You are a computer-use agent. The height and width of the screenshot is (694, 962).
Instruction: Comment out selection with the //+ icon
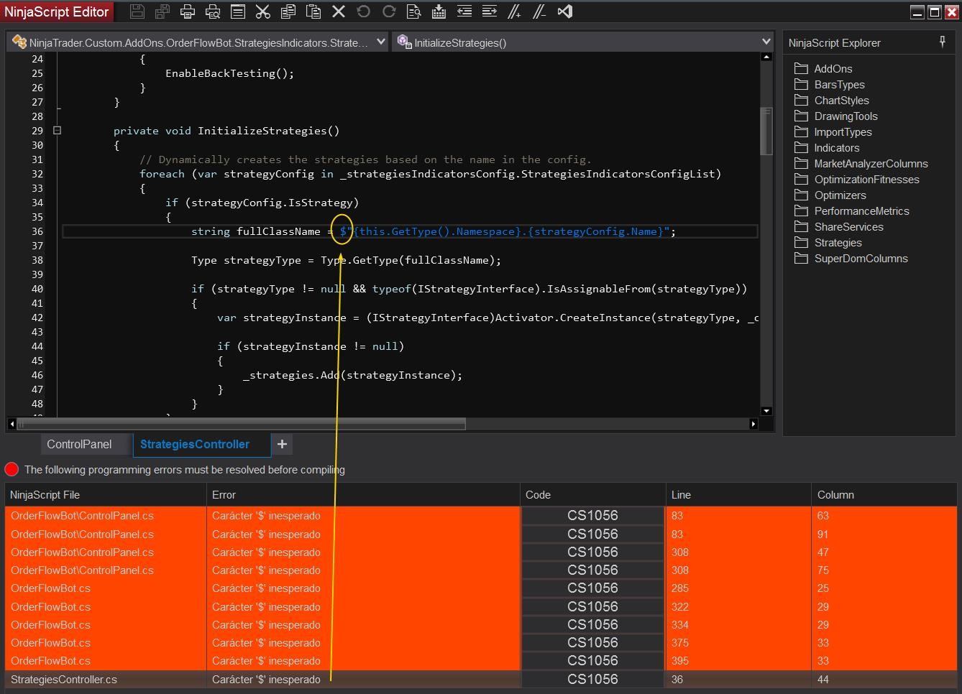coord(514,11)
